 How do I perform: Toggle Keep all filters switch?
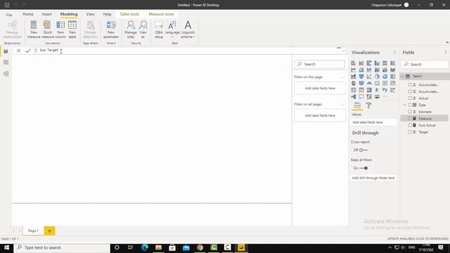pyautogui.click(x=364, y=168)
